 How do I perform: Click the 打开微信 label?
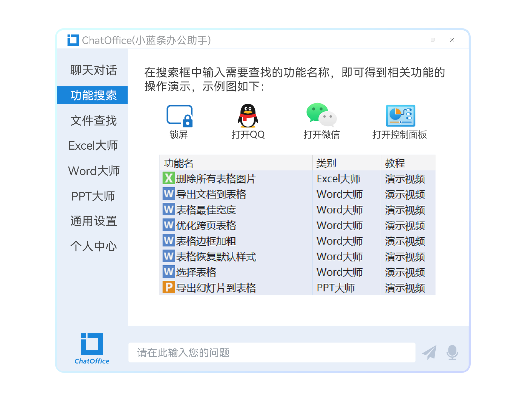(321, 135)
